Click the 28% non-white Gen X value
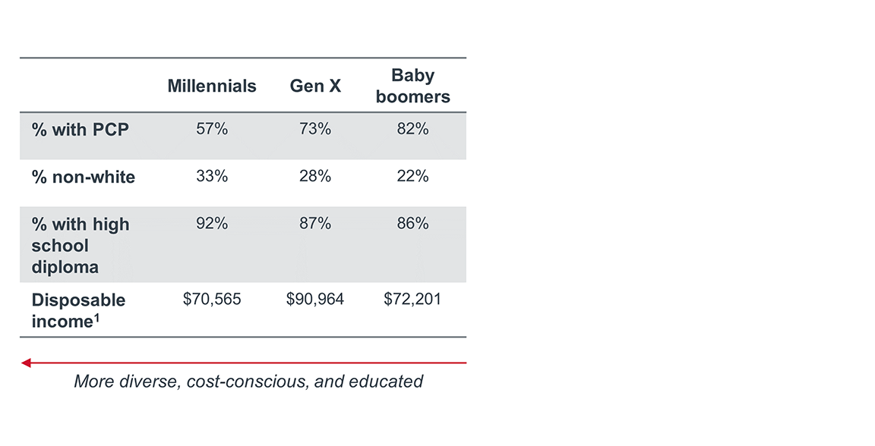The width and height of the screenshot is (875, 446). pos(315,177)
